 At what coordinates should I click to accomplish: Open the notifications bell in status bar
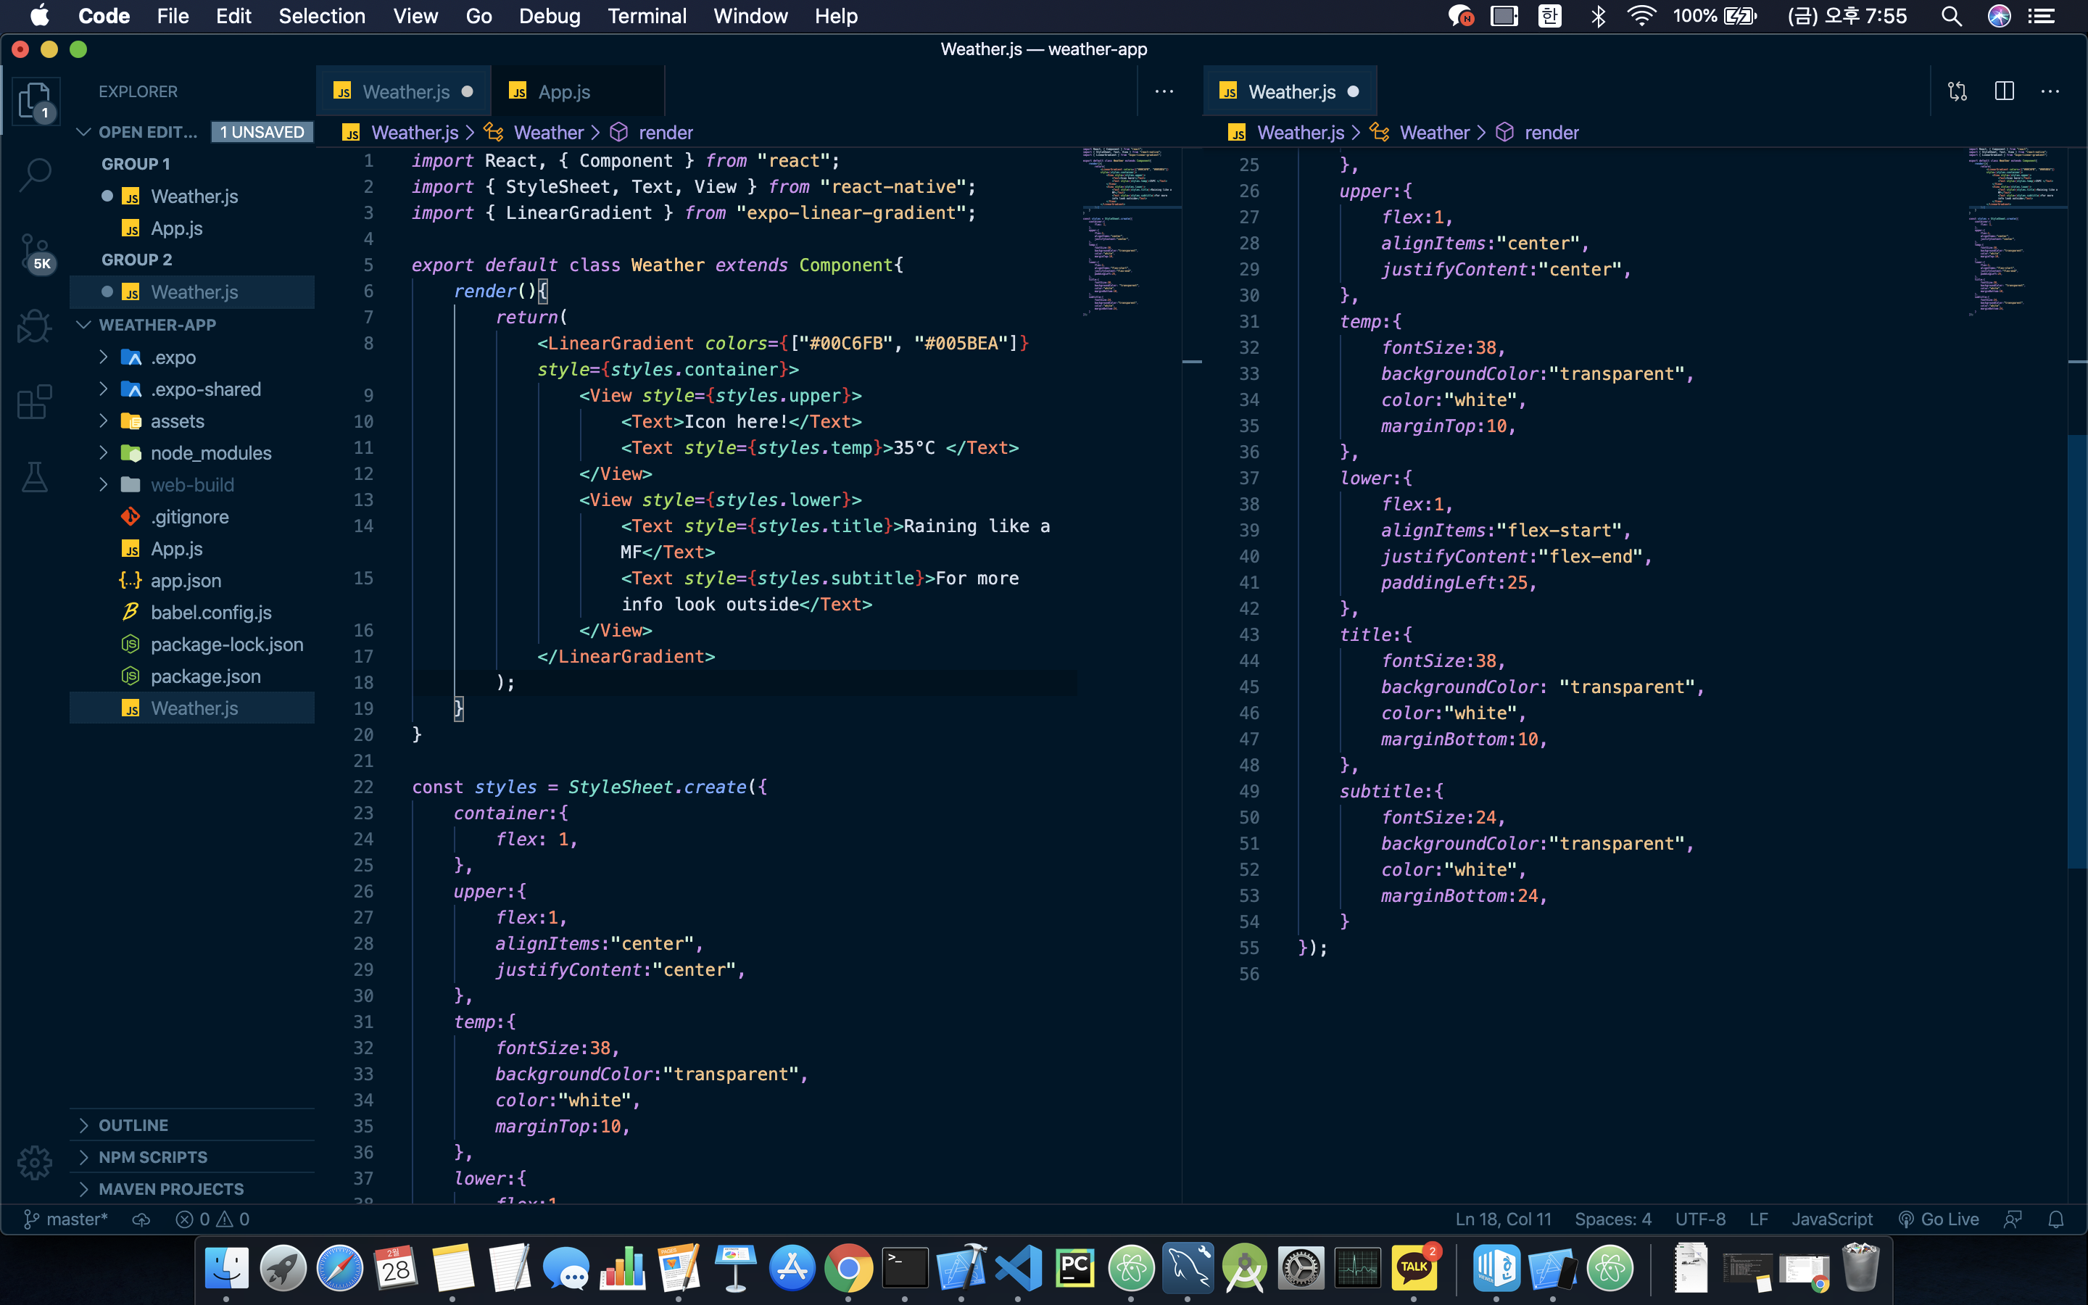click(x=2056, y=1219)
